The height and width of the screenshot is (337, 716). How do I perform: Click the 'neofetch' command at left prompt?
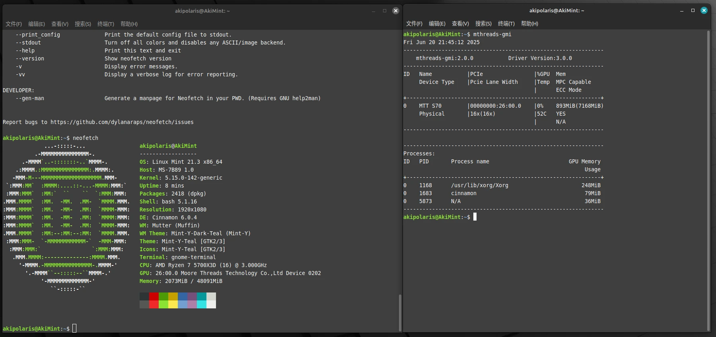coord(86,138)
